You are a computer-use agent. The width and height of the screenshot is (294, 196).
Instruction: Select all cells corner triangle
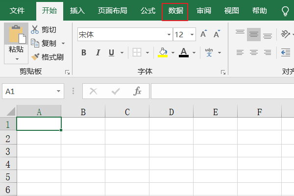point(11,111)
